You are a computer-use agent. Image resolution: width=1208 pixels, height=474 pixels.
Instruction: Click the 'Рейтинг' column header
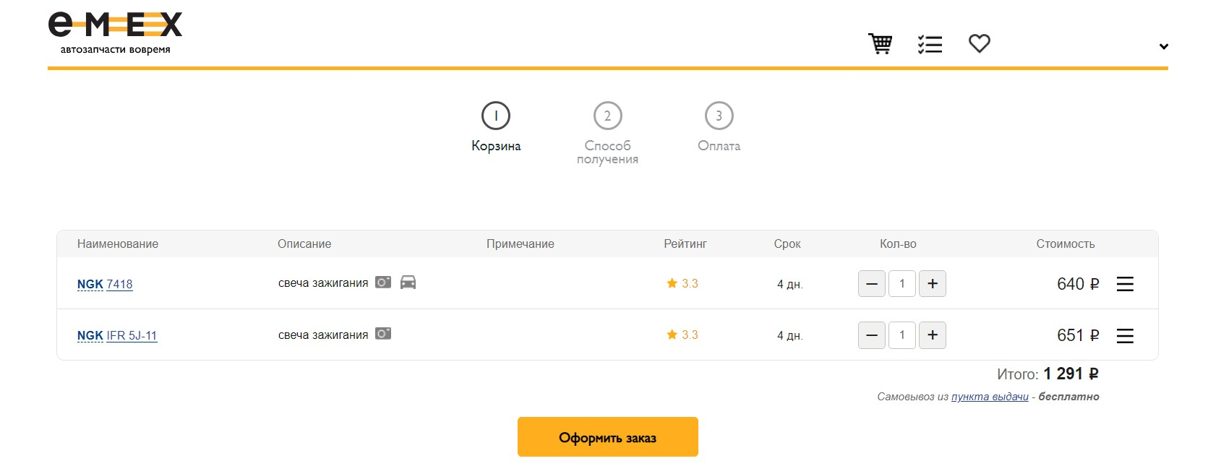click(685, 244)
